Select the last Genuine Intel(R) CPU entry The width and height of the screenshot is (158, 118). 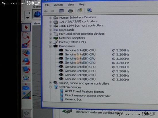(x=97, y=79)
